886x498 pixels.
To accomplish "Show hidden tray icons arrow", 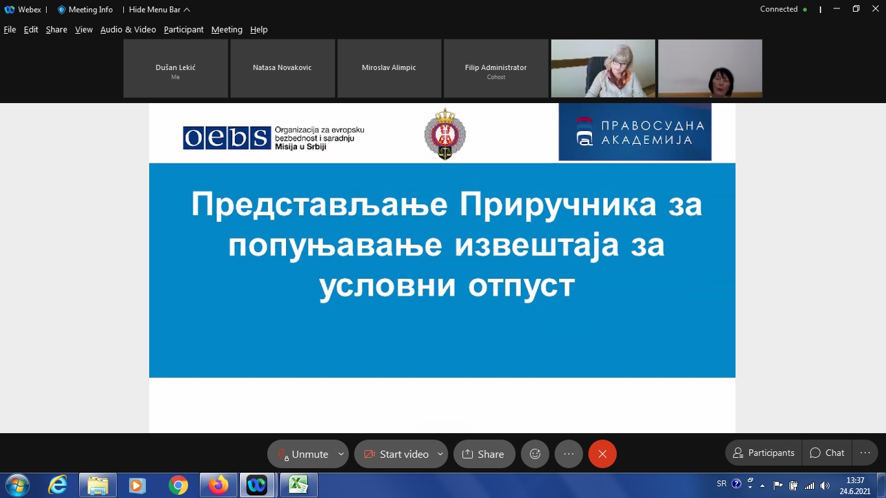I will [x=763, y=485].
